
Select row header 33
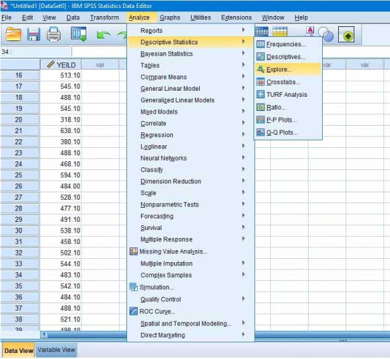(20, 264)
